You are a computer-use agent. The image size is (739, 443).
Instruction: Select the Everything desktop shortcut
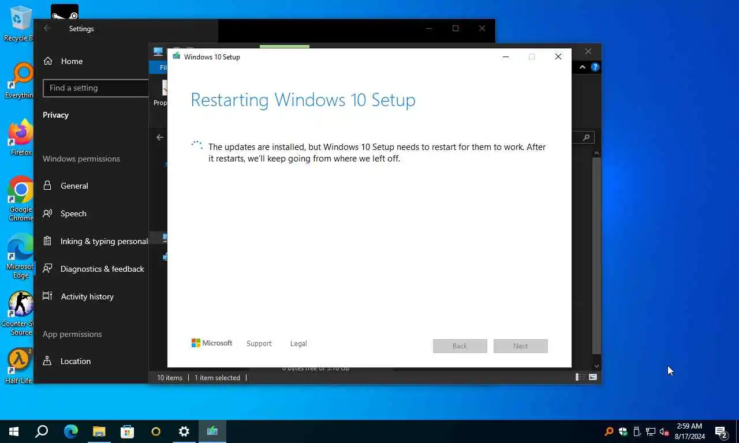tap(20, 81)
